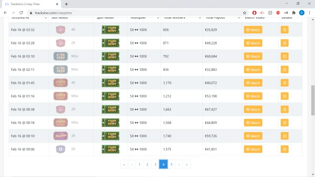Click Cash Hunt spin result icon for 03:32 row

click(111, 30)
